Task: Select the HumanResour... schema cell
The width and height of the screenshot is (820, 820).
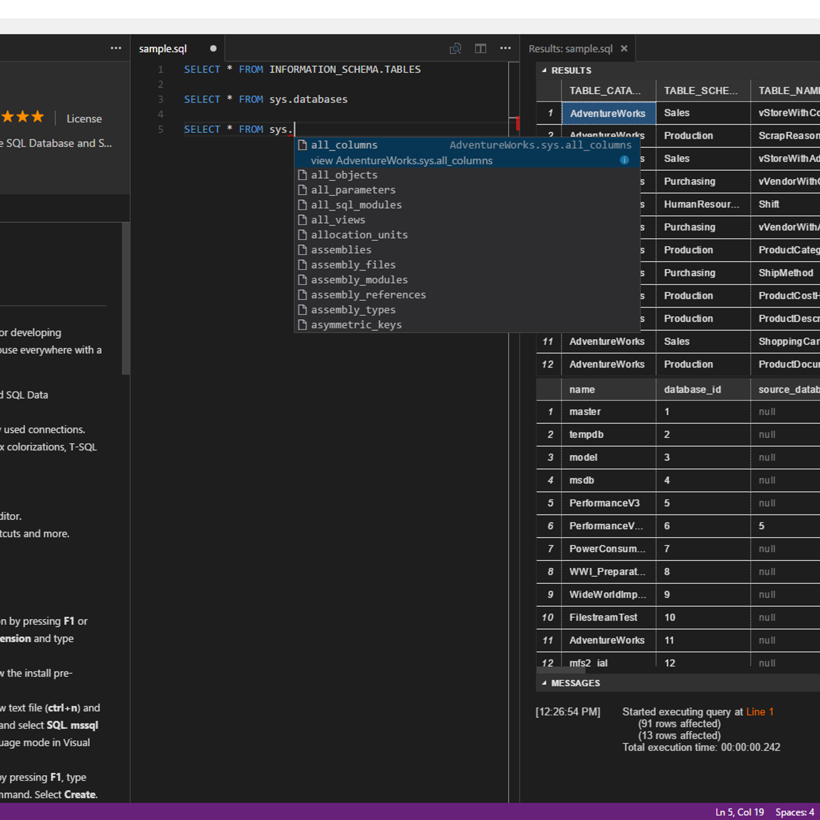Action: pos(703,204)
